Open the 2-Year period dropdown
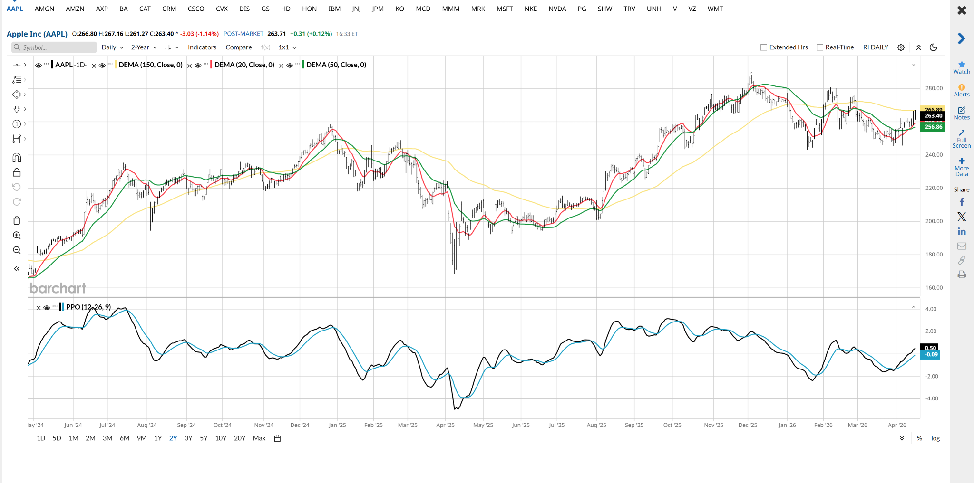The image size is (974, 483). [144, 47]
